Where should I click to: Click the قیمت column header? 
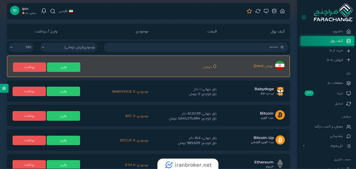(212, 32)
